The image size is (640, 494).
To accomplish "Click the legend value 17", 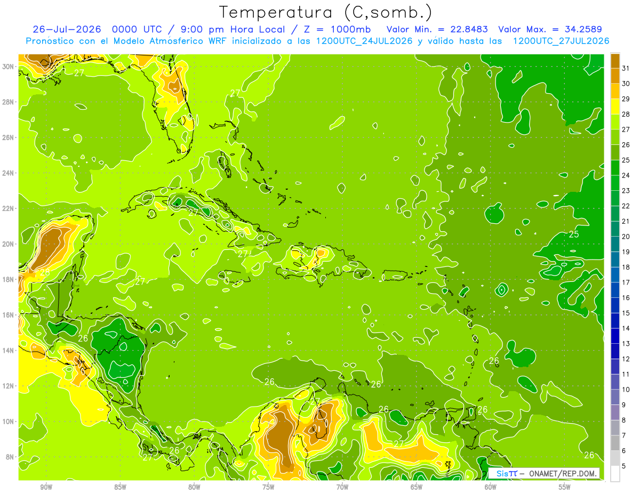I will pos(626,282).
